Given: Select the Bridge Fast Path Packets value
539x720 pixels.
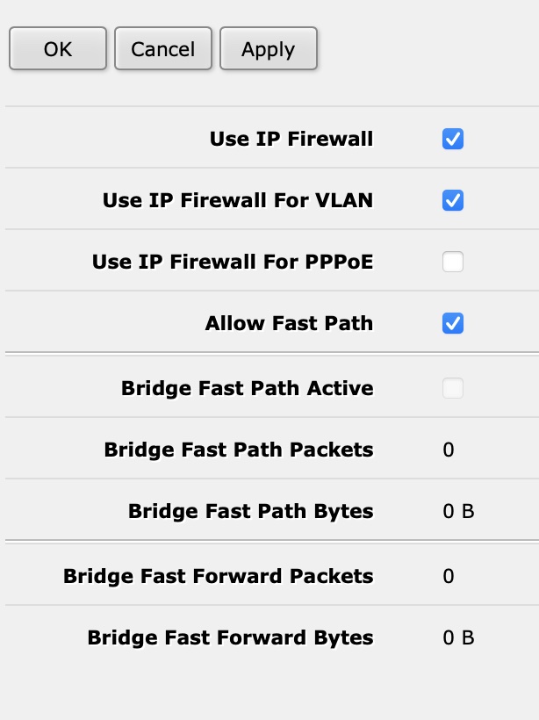Looking at the screenshot, I should click(x=448, y=449).
